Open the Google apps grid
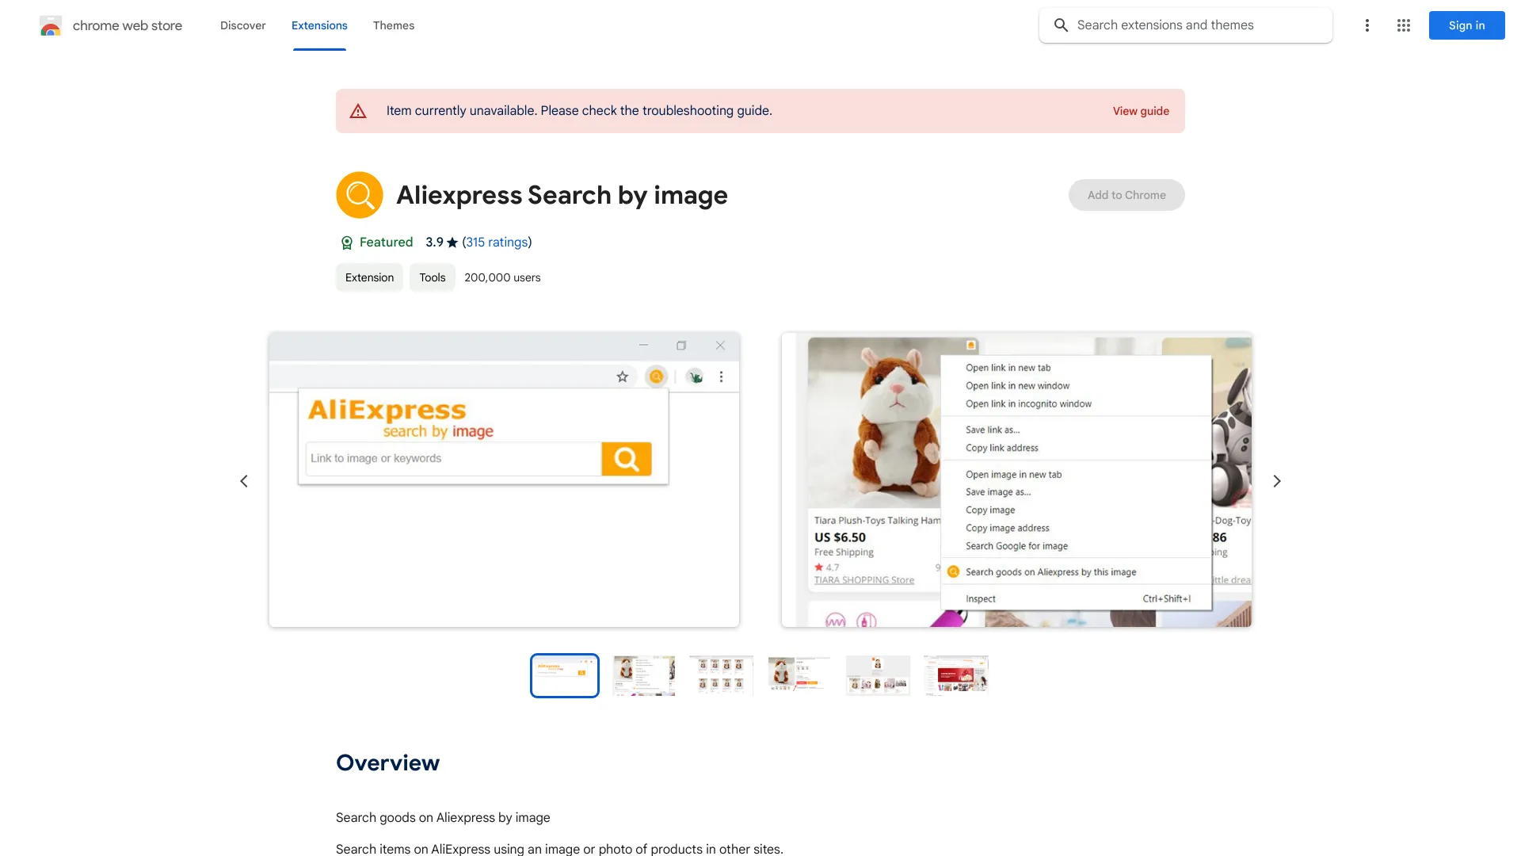The height and width of the screenshot is (856, 1521). click(x=1404, y=25)
